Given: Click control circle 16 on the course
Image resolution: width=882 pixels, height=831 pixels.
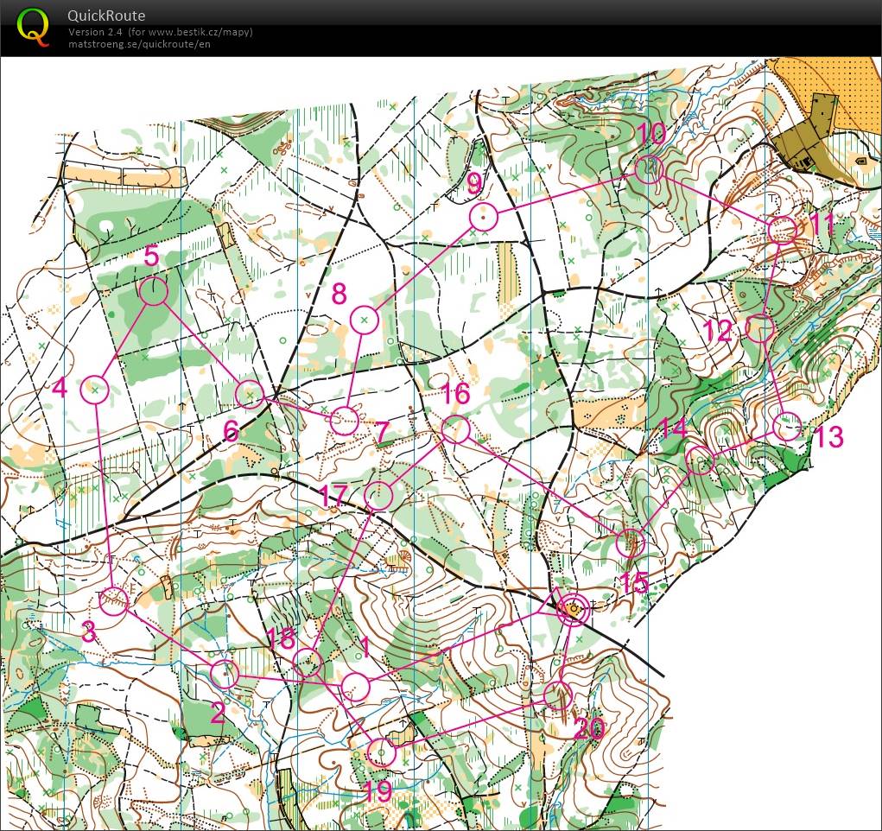Looking at the screenshot, I should point(455,429).
